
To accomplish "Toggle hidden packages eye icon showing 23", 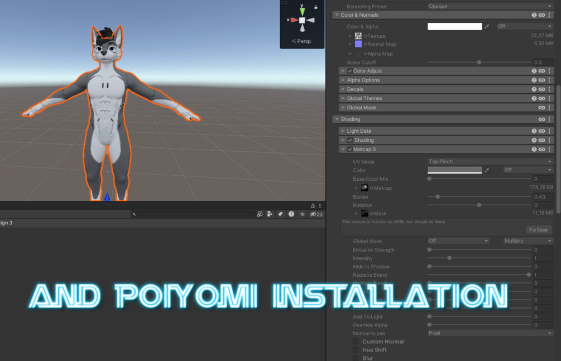I will (x=317, y=214).
